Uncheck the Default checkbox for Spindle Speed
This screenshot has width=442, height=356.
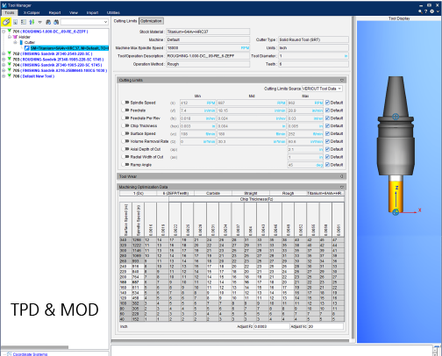pos(327,103)
